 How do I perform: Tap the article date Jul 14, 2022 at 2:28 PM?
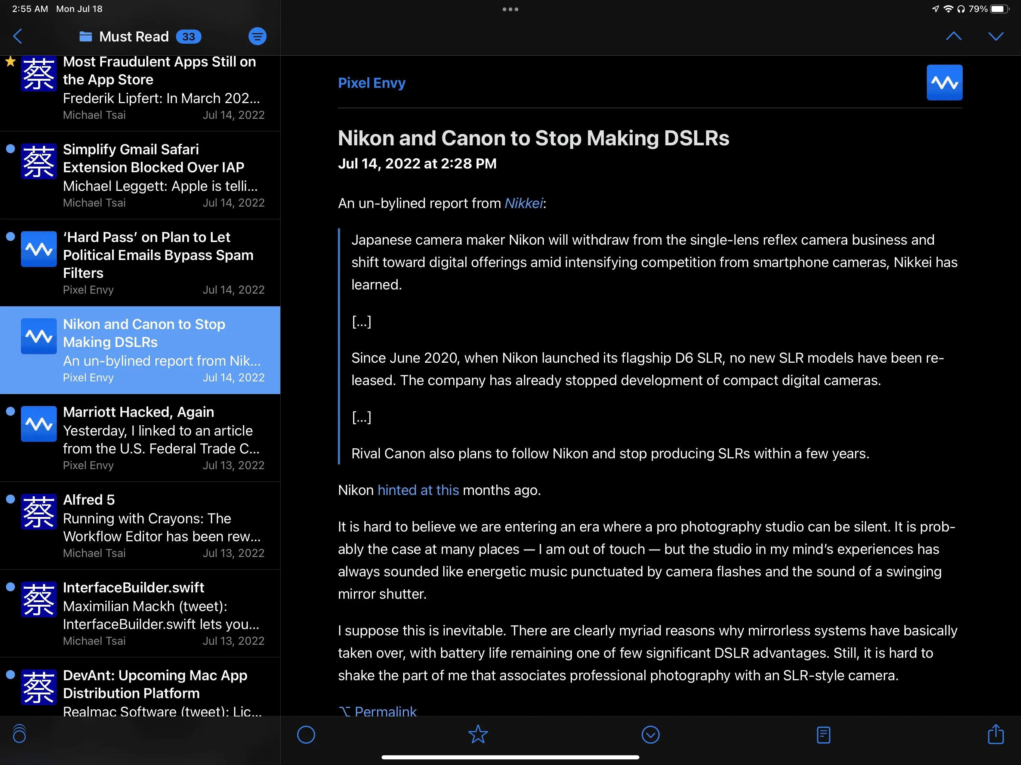(x=417, y=163)
